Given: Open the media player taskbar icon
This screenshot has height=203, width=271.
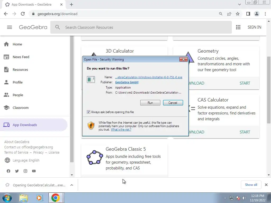Looking at the screenshot, I should (x=39, y=198).
